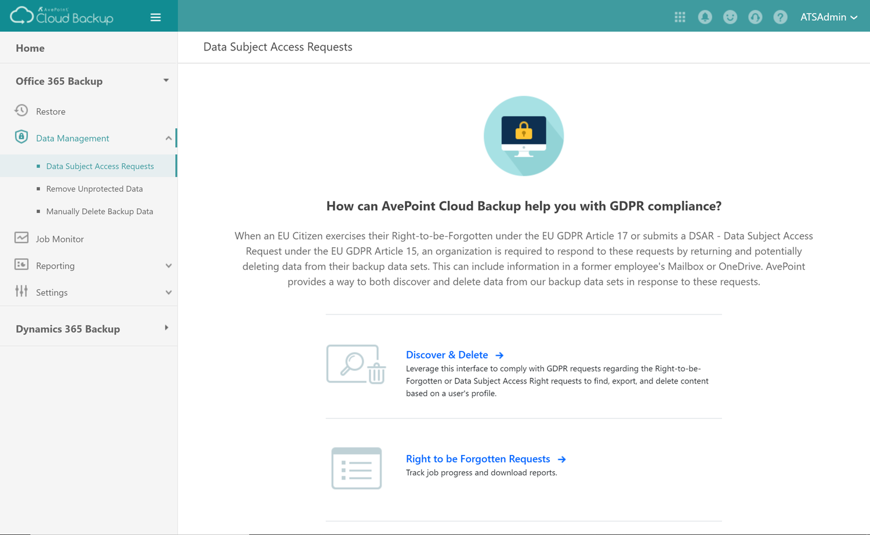Collapse the Office 365 Backup menu

tap(166, 81)
